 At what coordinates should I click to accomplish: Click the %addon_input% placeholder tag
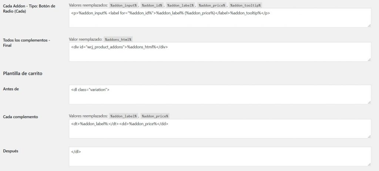coord(124,5)
